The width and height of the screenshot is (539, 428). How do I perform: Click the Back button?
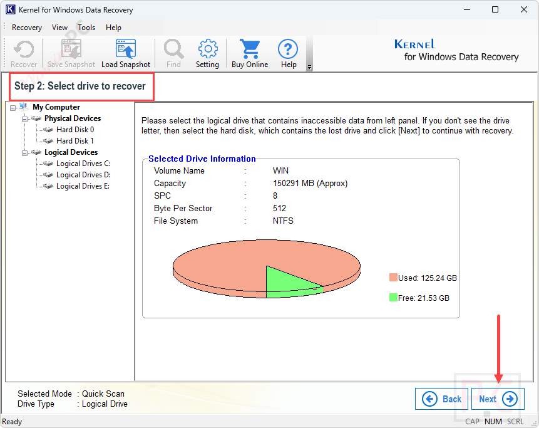coord(441,399)
